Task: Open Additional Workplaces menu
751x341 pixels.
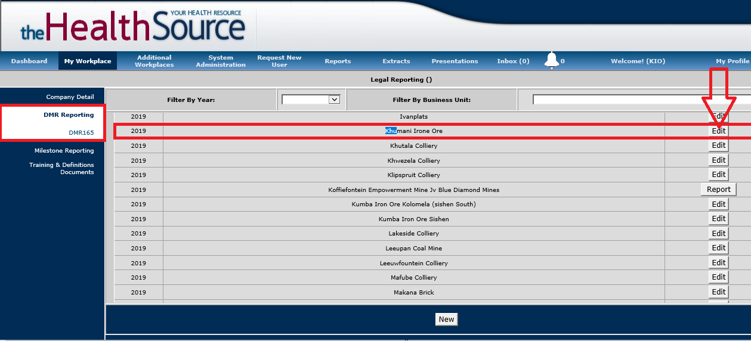Action: tap(154, 61)
